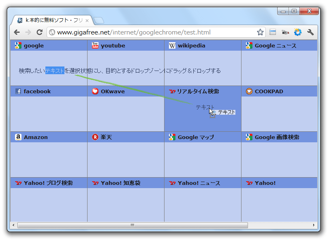
Task: Click the browser forward arrow
Action: click(28, 32)
